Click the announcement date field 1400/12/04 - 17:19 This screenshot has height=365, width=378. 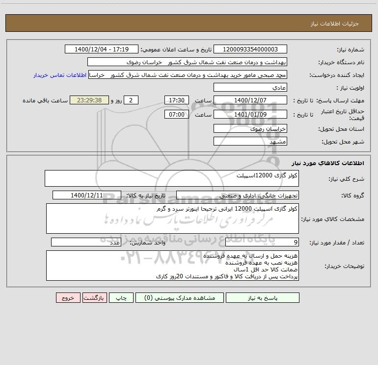(102, 49)
